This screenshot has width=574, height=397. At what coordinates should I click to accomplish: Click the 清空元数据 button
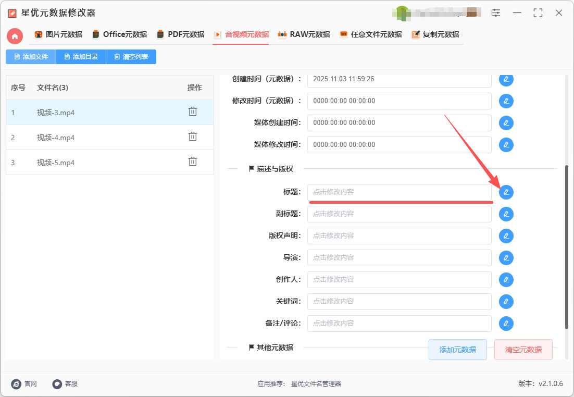click(523, 350)
